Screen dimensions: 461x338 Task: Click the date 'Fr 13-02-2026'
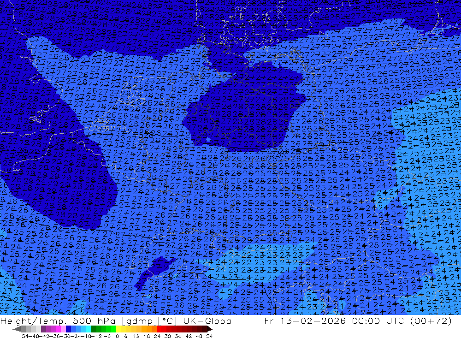[x=305, y=320]
